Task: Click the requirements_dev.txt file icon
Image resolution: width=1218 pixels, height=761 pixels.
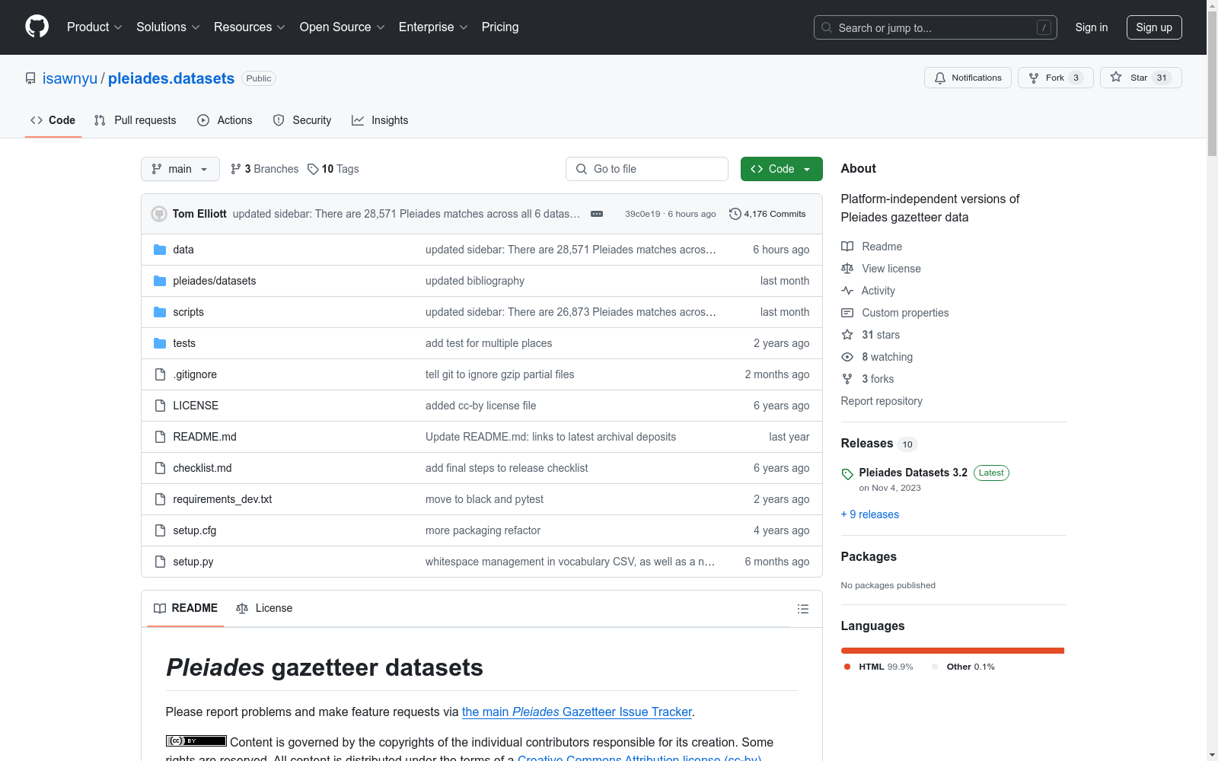Action: 160,499
